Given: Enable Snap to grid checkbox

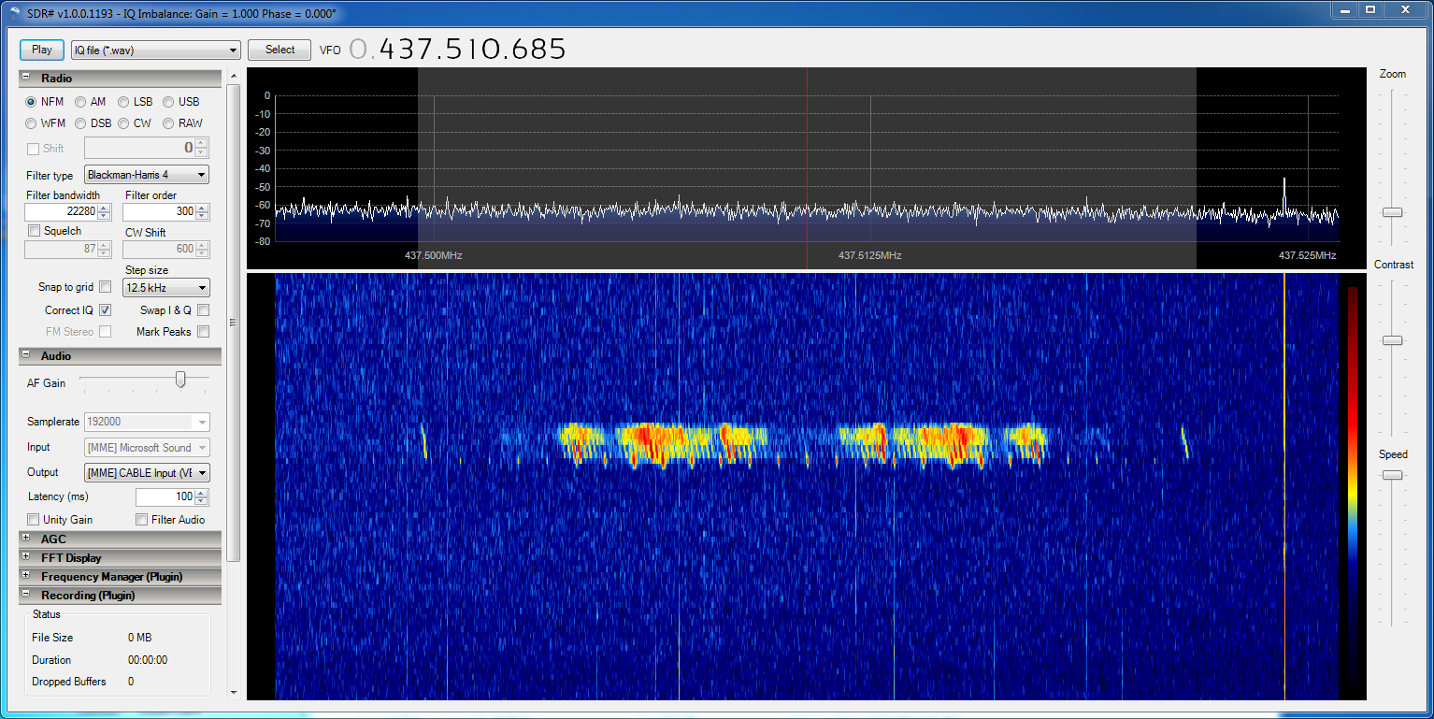Looking at the screenshot, I should pyautogui.click(x=105, y=287).
